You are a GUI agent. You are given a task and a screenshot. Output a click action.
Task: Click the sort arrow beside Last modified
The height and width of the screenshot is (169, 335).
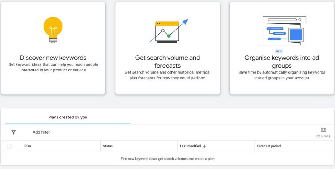click(204, 146)
